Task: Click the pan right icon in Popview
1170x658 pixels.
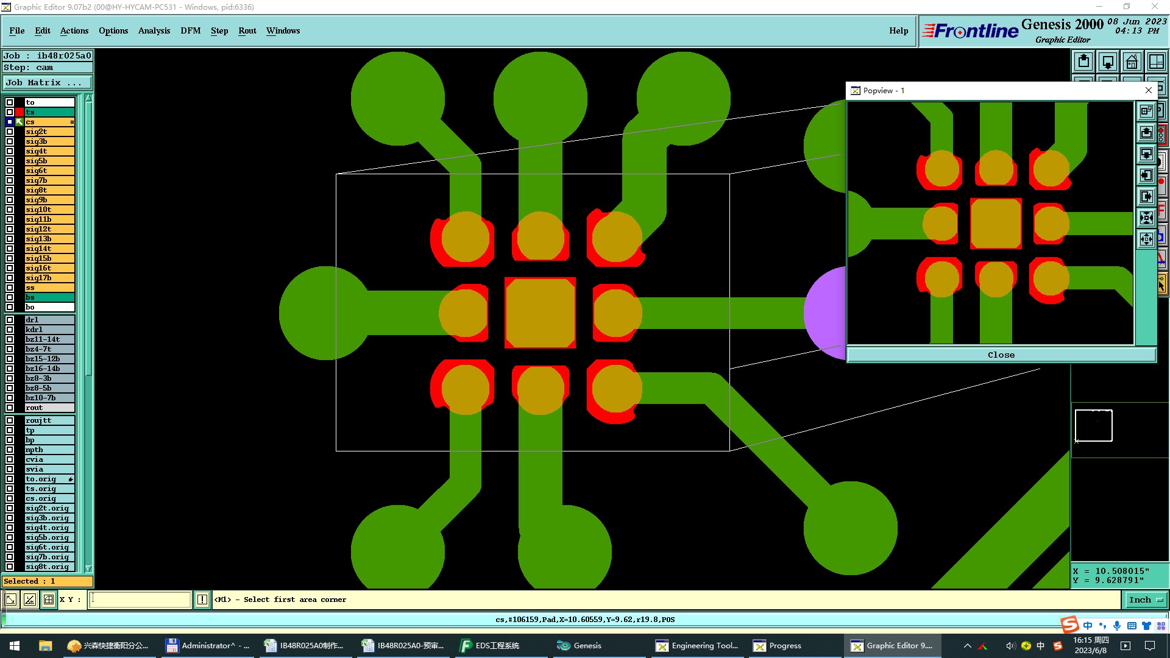Action: [x=1146, y=197]
